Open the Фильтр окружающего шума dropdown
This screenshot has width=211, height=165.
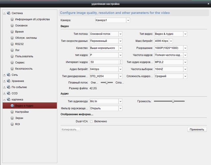click(x=120, y=108)
